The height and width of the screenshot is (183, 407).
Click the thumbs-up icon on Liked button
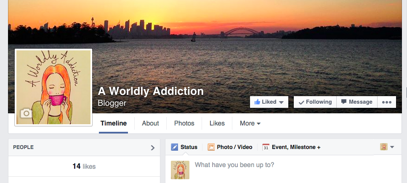[x=257, y=102]
